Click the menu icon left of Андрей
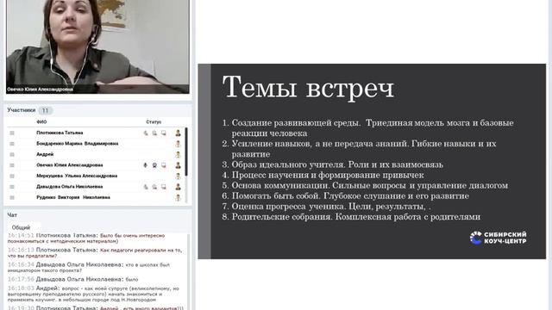The height and width of the screenshot is (310, 552). (x=12, y=155)
